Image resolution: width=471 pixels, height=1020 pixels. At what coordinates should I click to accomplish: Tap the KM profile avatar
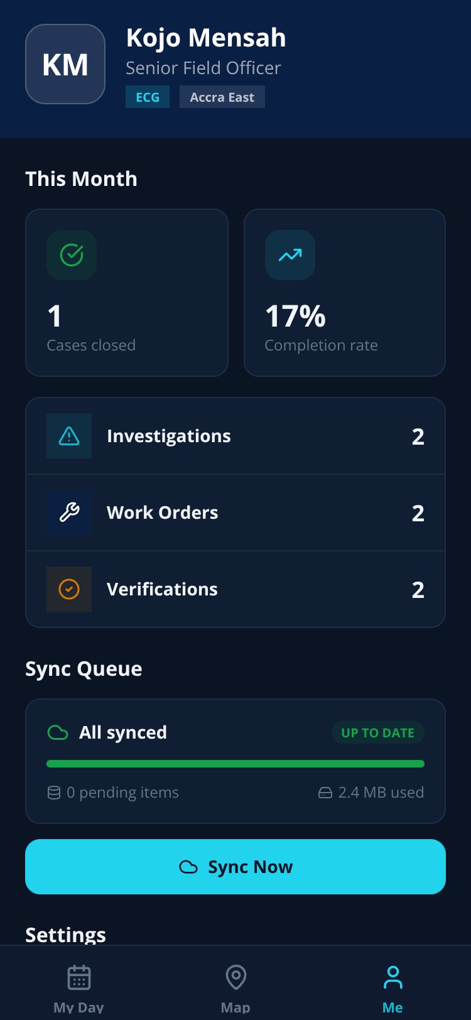(x=65, y=64)
